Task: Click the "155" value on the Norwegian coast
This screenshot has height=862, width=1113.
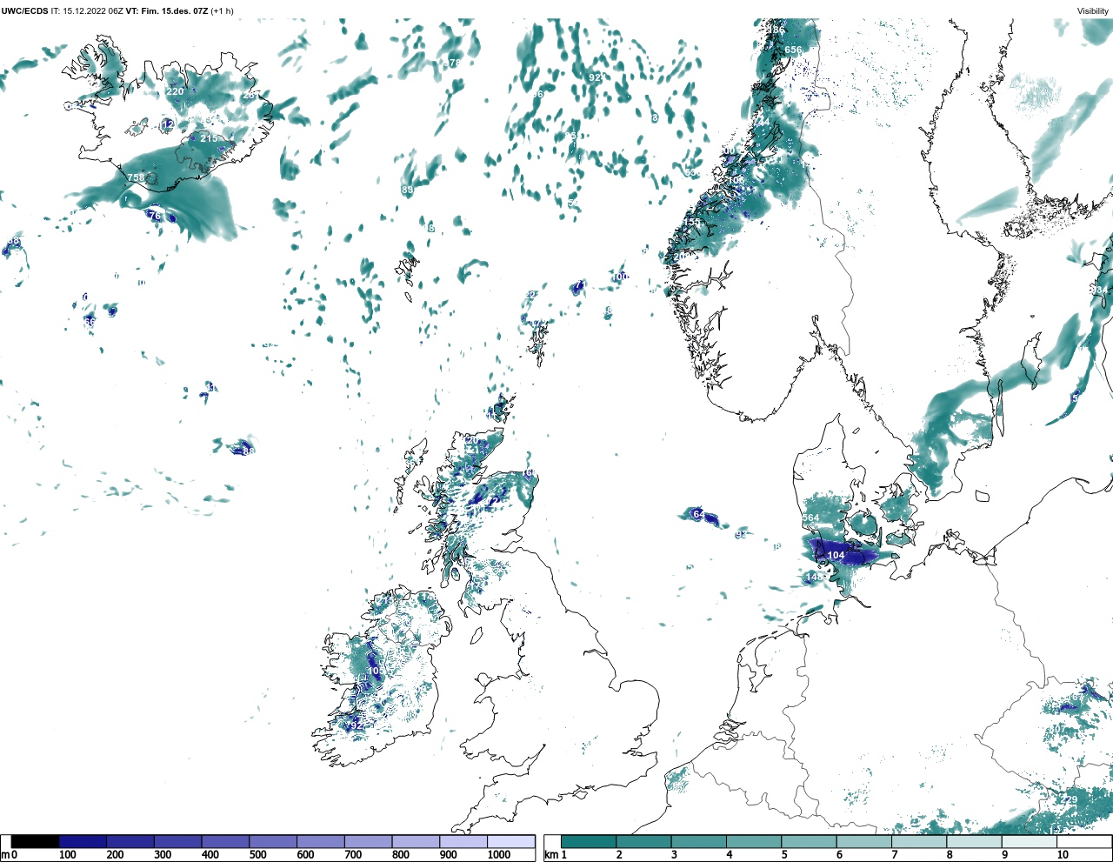Action: [691, 223]
